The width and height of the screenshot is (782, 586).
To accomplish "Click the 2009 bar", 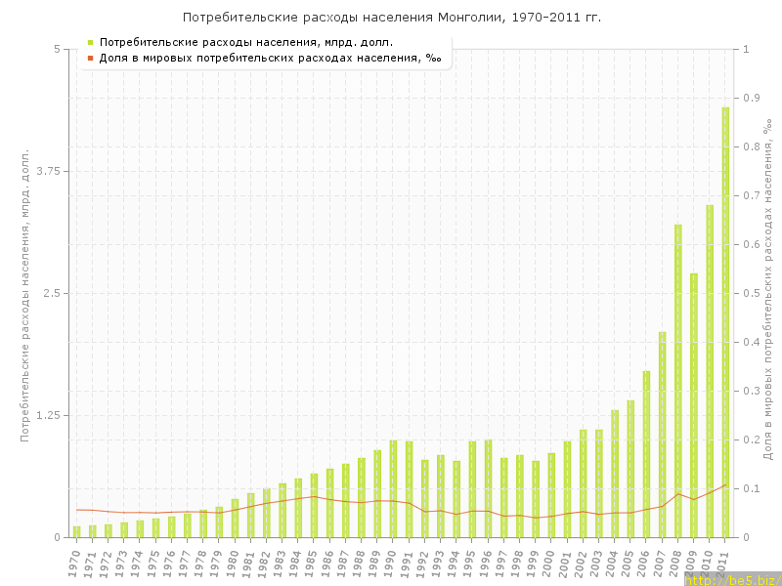I will point(694,405).
